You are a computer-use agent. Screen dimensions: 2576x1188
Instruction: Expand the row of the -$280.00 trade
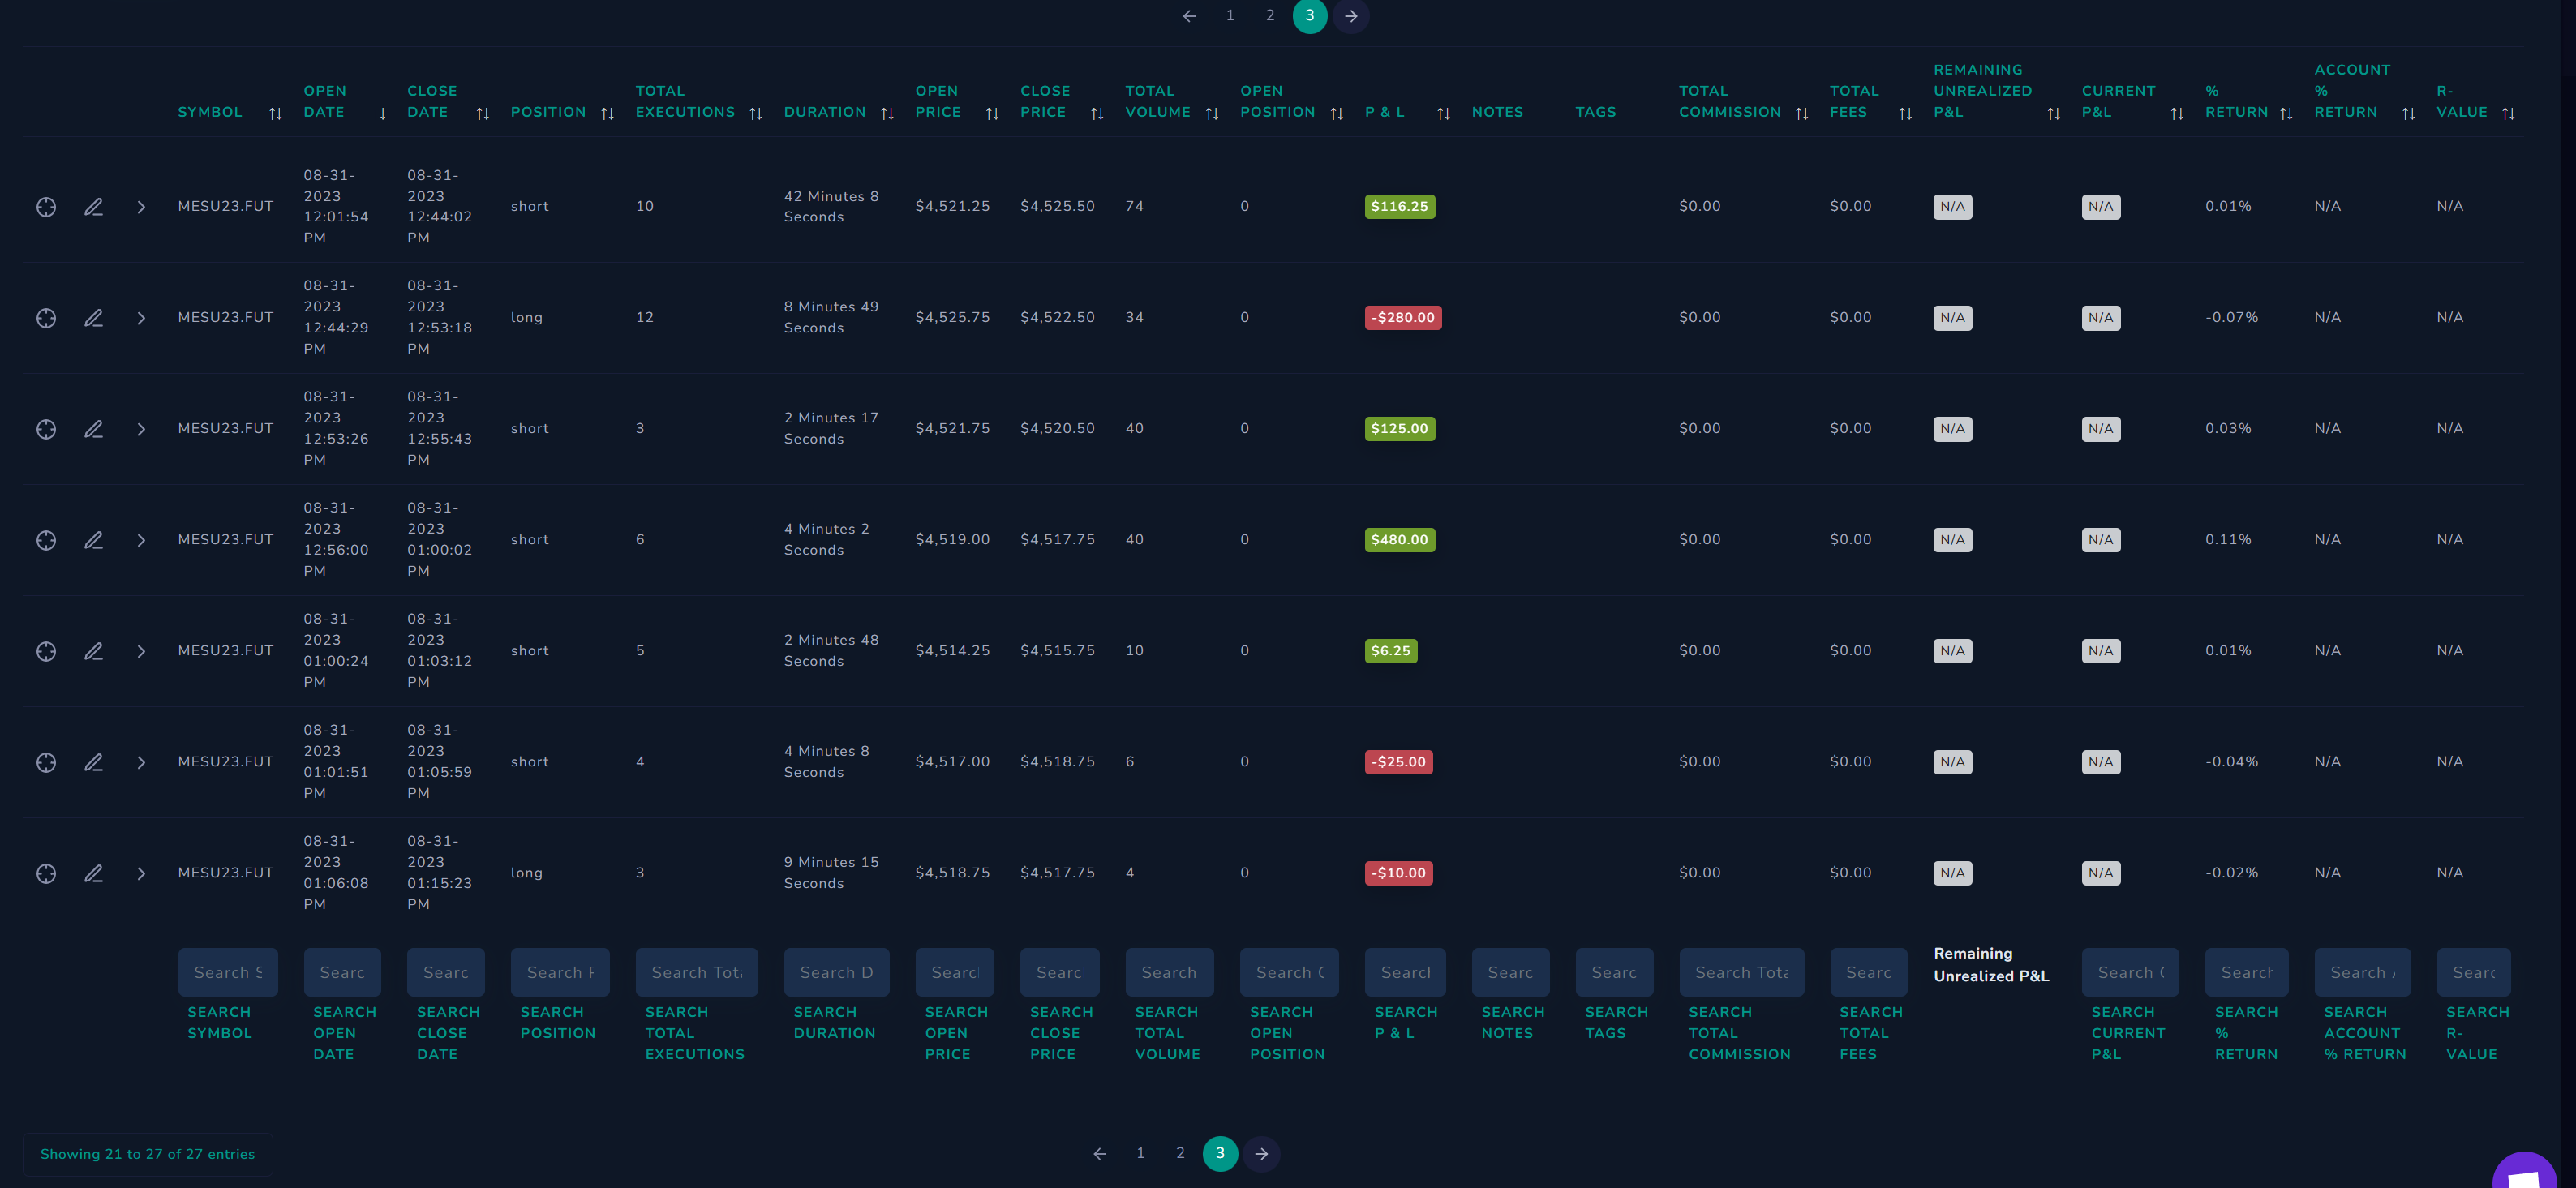141,318
